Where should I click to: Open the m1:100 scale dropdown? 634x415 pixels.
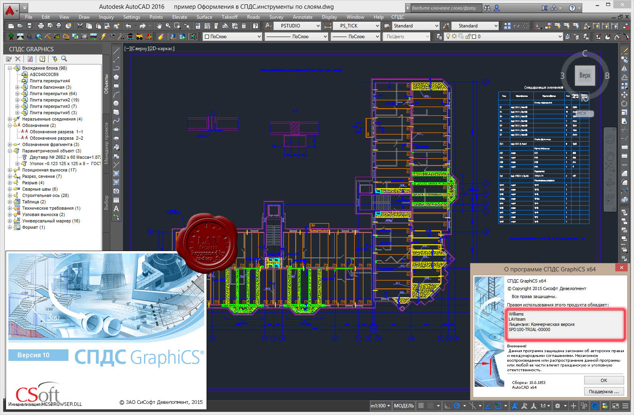pyautogui.click(x=380, y=406)
